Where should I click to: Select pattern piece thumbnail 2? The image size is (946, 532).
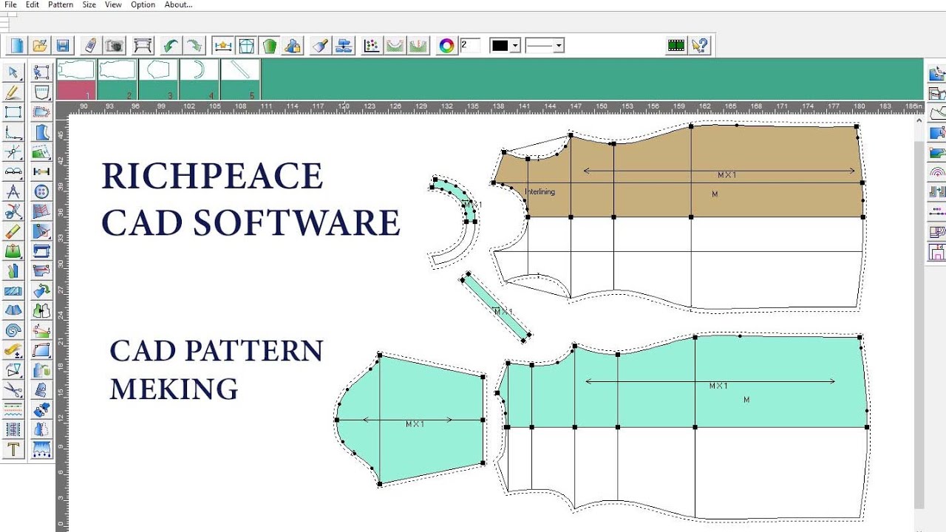pyautogui.click(x=118, y=80)
